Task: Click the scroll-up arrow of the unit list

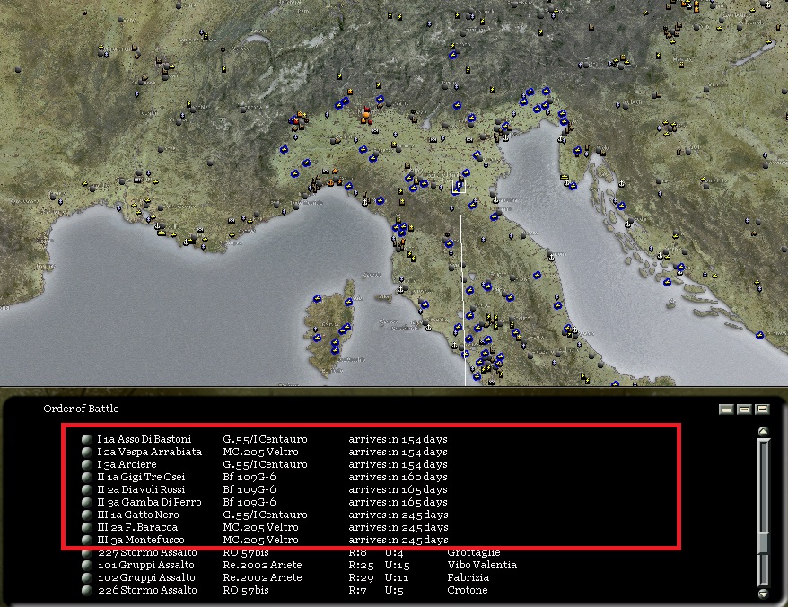Action: 763,431
